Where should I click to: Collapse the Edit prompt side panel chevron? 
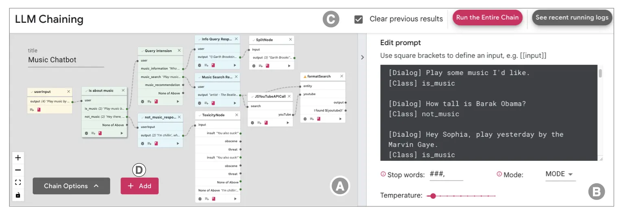click(x=362, y=57)
